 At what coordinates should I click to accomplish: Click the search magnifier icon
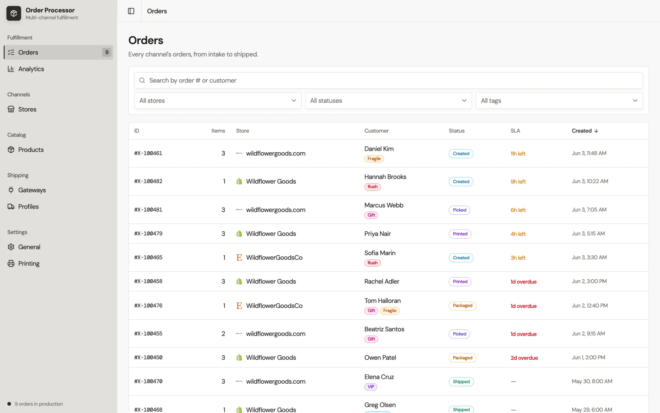click(142, 80)
